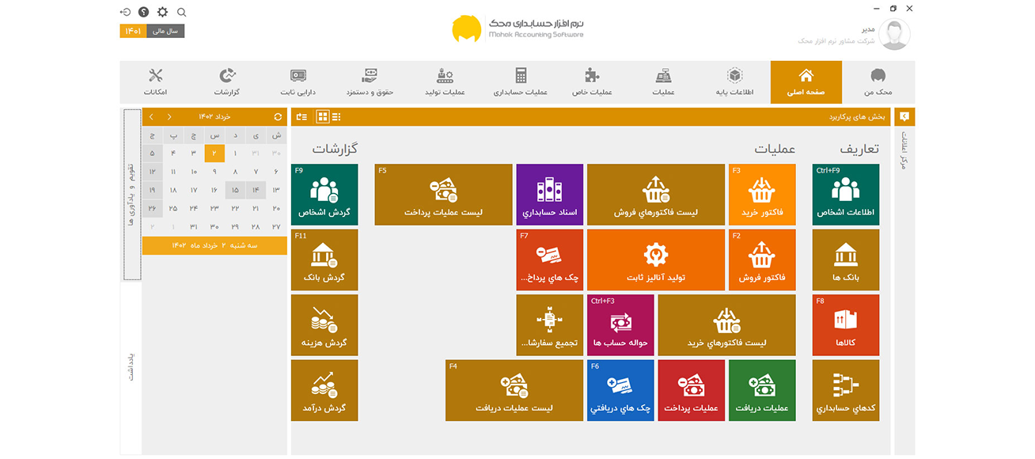Switch tiles to list view
Image resolution: width=1035 pixels, height=459 pixels.
pyautogui.click(x=337, y=117)
